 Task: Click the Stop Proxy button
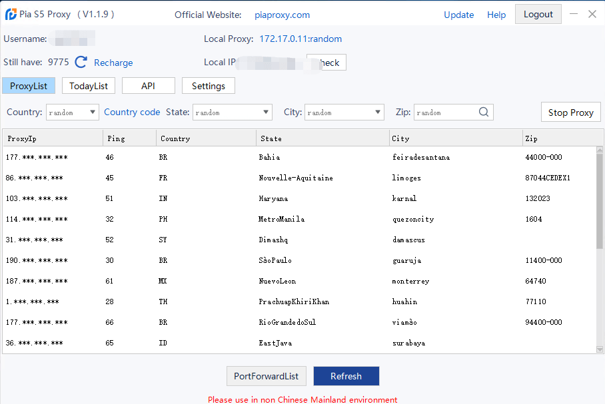(570, 112)
